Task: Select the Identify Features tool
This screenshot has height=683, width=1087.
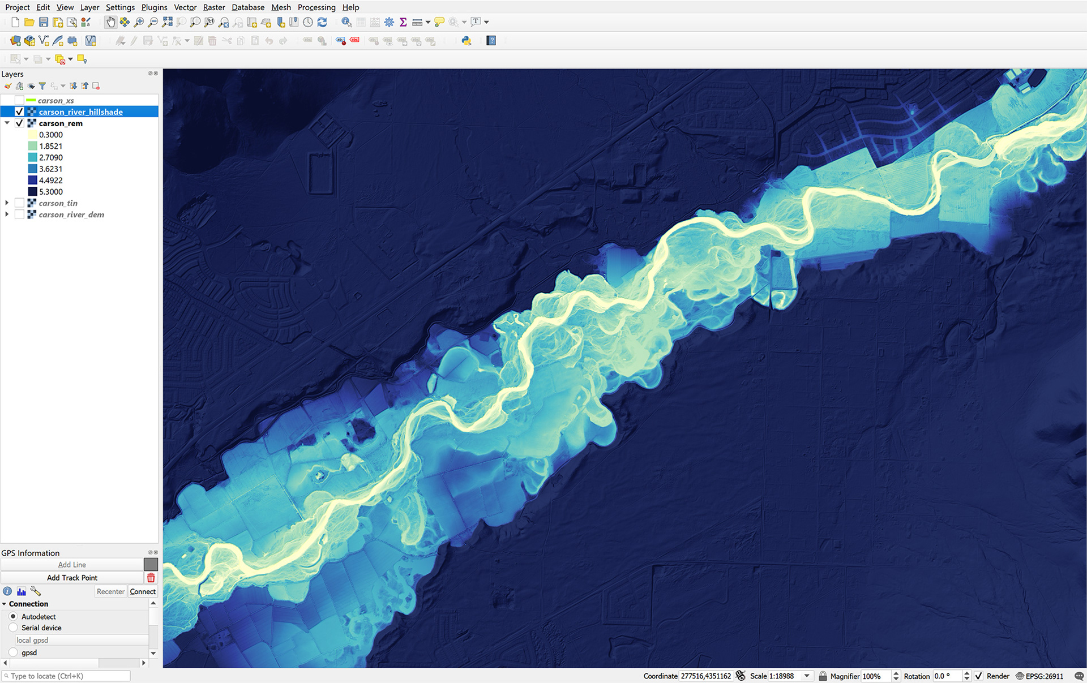Action: [x=346, y=22]
